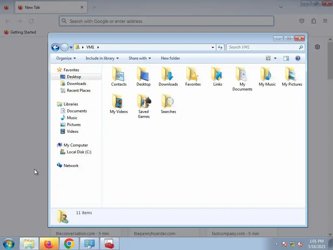The image size is (333, 250).
Task: Click the Save to Pocket icon in Firefox
Action: [x=301, y=21]
